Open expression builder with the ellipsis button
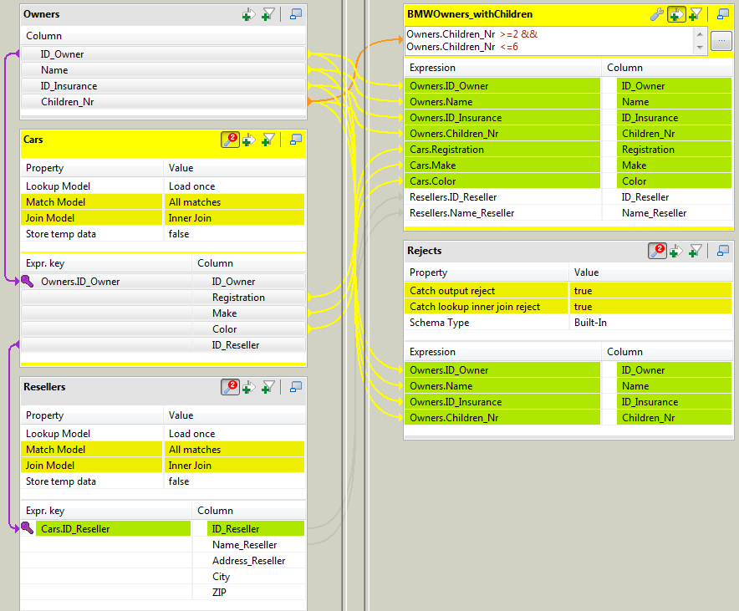This screenshot has height=611, width=739. (721, 41)
